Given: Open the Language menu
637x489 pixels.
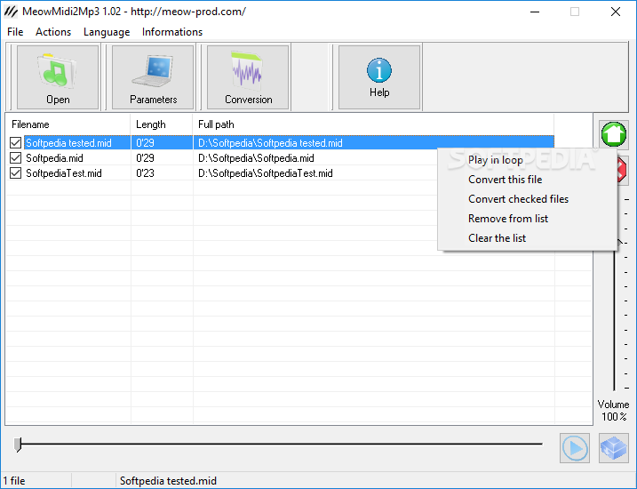Looking at the screenshot, I should click(107, 32).
